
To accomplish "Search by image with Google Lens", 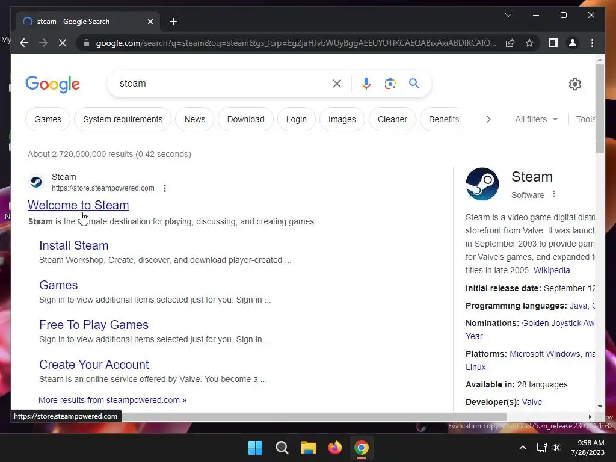I will (390, 83).
